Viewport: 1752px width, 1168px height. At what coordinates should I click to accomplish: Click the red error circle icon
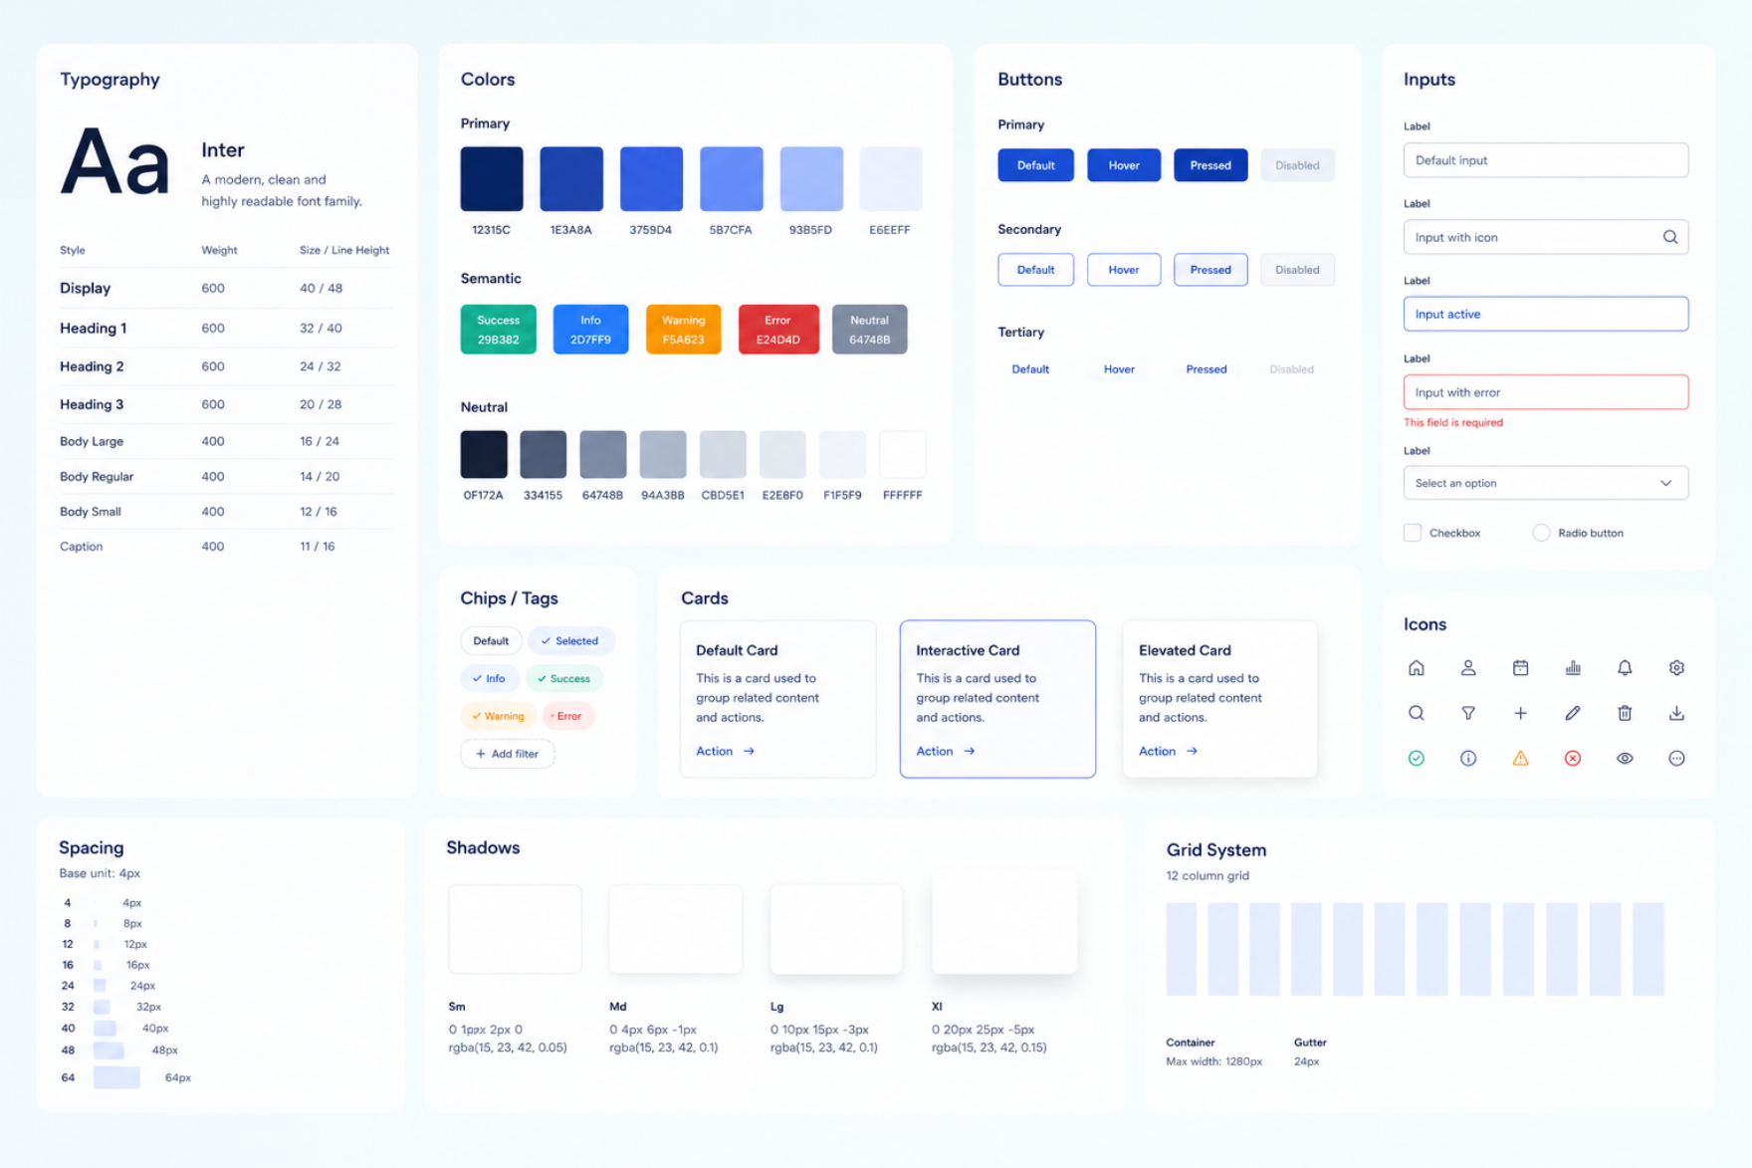pyautogui.click(x=1573, y=759)
